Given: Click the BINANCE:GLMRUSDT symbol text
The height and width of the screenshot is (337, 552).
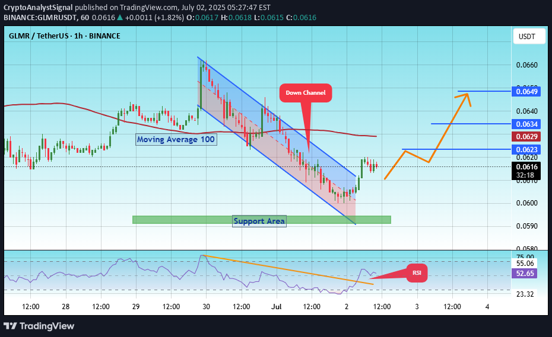Looking at the screenshot, I should 40,18.
